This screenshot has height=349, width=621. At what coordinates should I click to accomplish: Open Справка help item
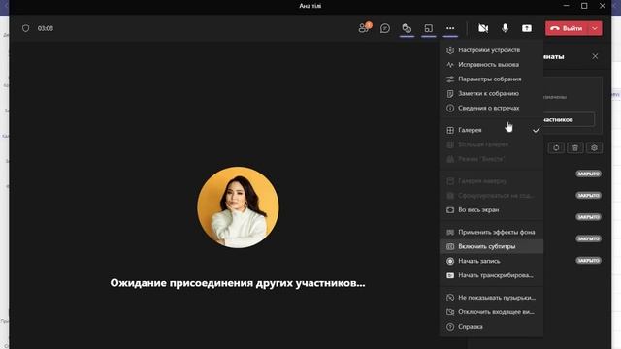[x=492, y=326]
